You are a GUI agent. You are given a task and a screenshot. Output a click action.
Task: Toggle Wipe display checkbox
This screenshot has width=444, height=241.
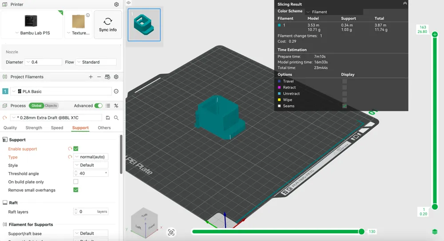(345, 100)
